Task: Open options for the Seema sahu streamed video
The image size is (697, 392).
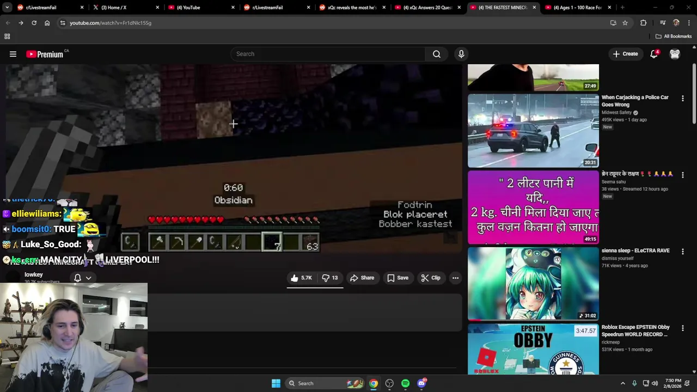Action: 682,175
